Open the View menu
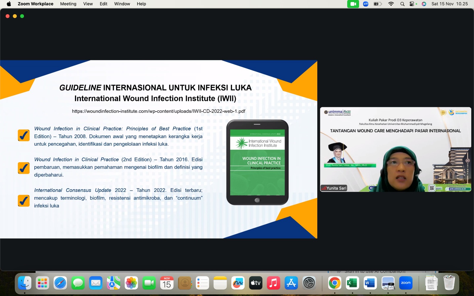Screen dimensions: 474x296 click(88, 4)
